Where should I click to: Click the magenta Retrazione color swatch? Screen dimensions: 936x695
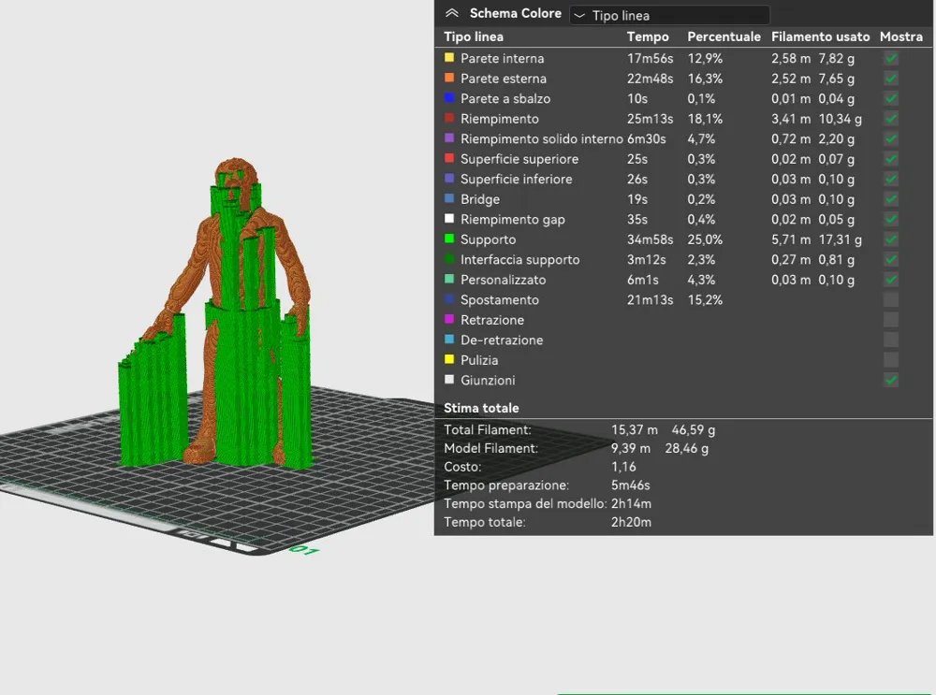click(449, 319)
